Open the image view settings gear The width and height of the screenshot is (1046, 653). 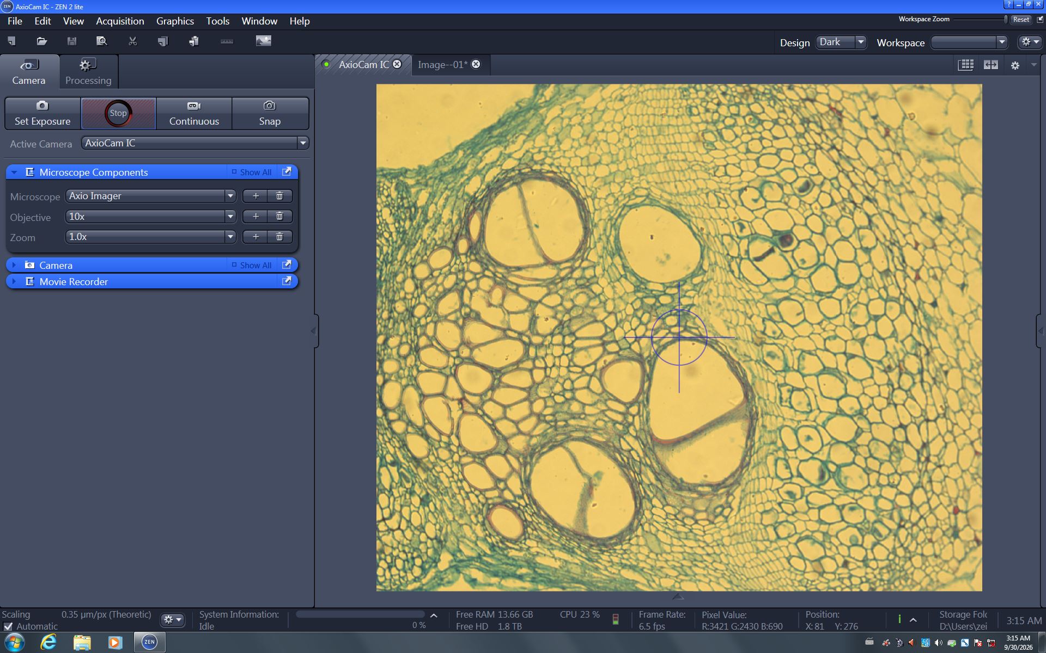coord(1015,65)
